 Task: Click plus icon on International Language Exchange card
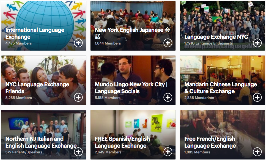(78, 43)
